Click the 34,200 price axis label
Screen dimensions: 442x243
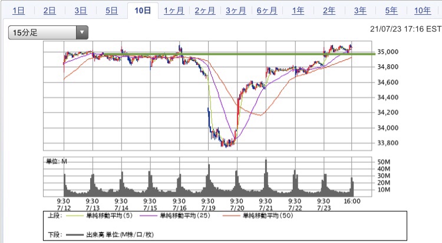pos(388,112)
